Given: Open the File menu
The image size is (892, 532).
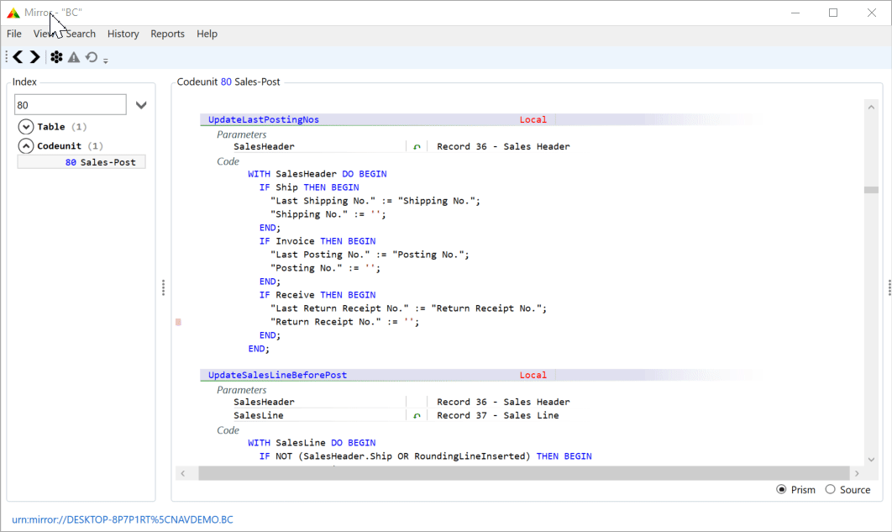Looking at the screenshot, I should [x=14, y=34].
